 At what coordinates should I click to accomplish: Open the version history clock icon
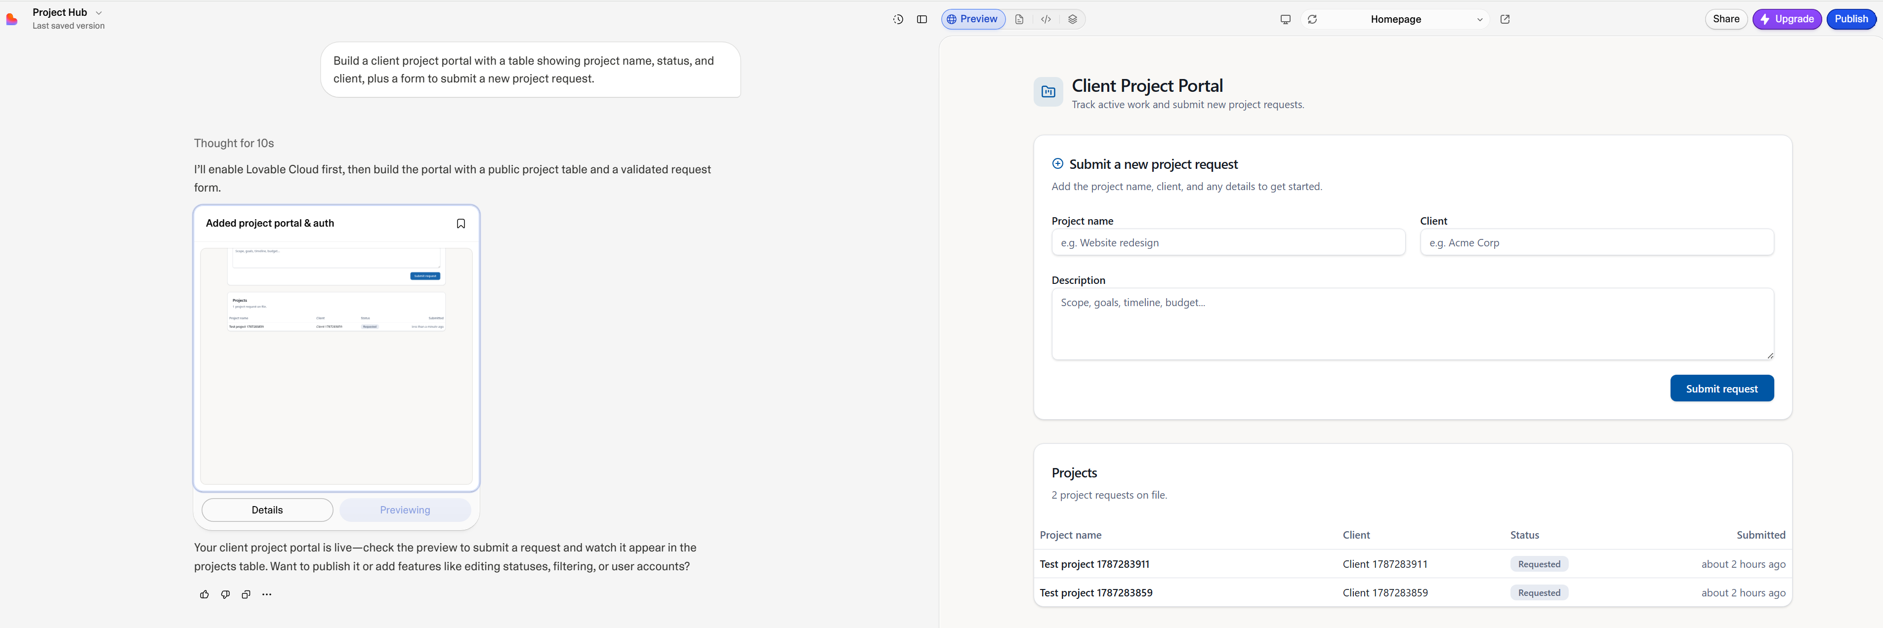click(898, 20)
